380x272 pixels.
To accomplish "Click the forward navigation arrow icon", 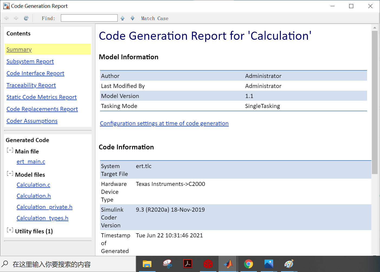I will pyautogui.click(x=16, y=18).
